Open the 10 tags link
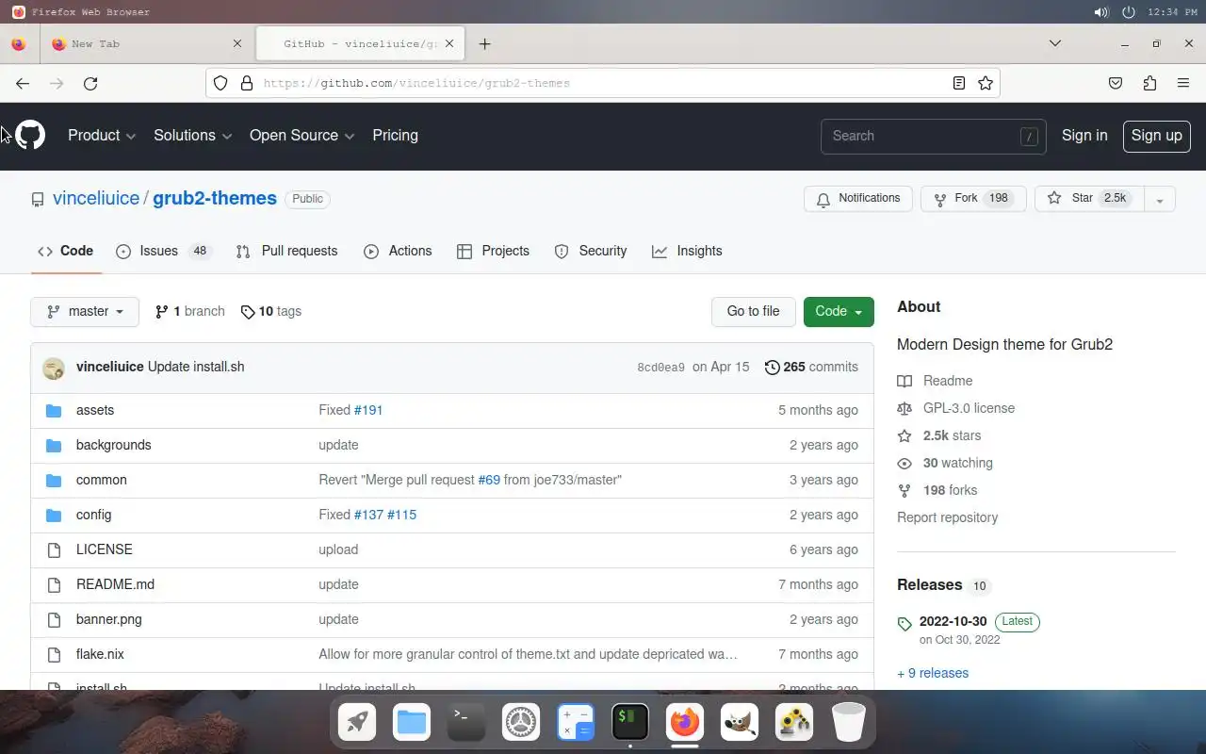The image size is (1206, 754). pos(271,312)
